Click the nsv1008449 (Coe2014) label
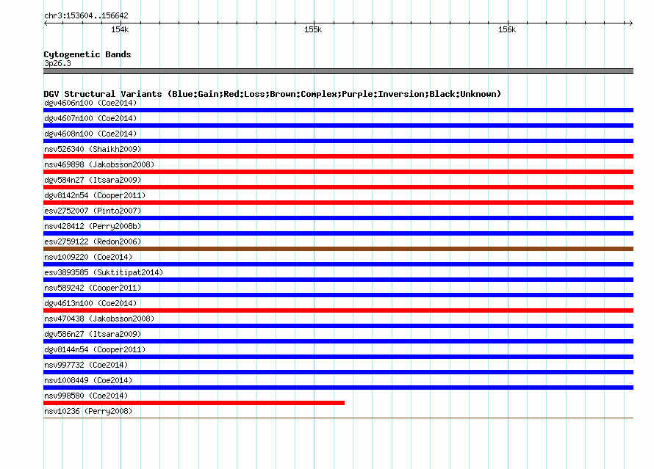This screenshot has height=469, width=654. coord(88,380)
